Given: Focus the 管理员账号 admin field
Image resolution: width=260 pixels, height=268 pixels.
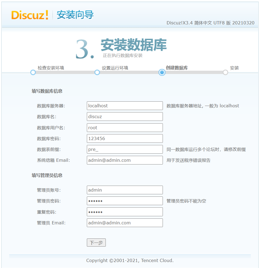Looking at the screenshot, I should (x=125, y=190).
